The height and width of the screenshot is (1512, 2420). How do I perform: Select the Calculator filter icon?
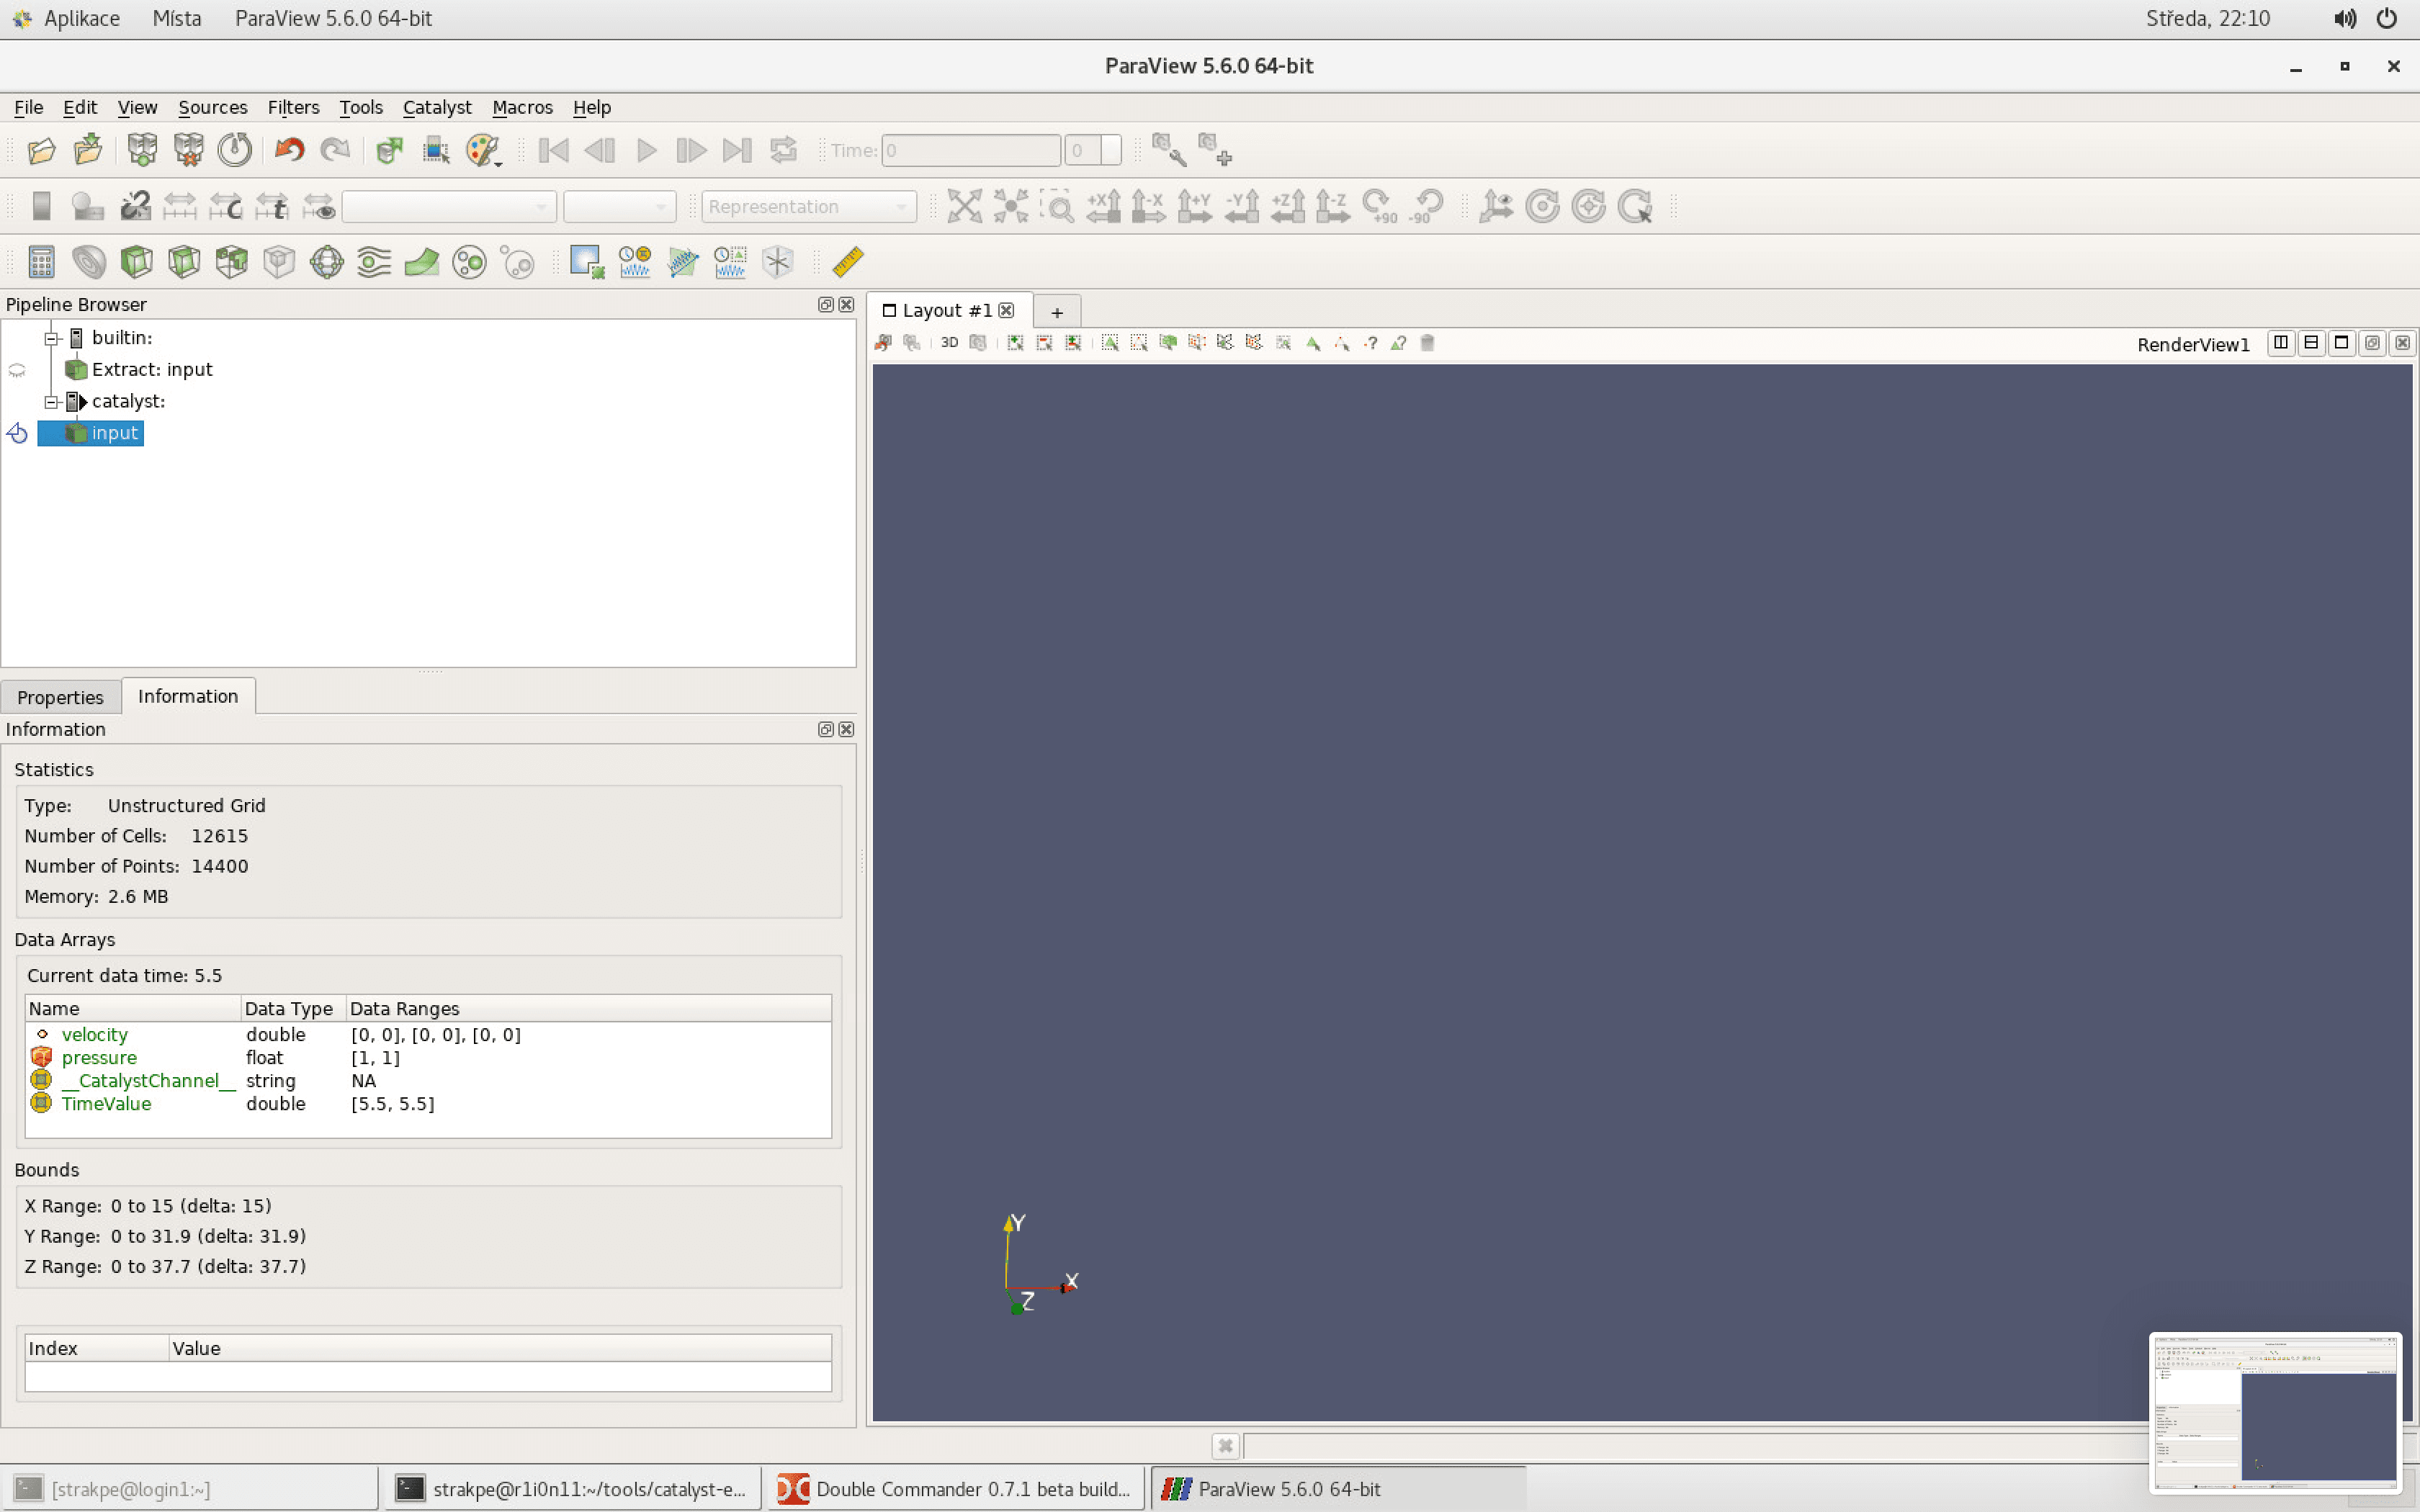(40, 261)
